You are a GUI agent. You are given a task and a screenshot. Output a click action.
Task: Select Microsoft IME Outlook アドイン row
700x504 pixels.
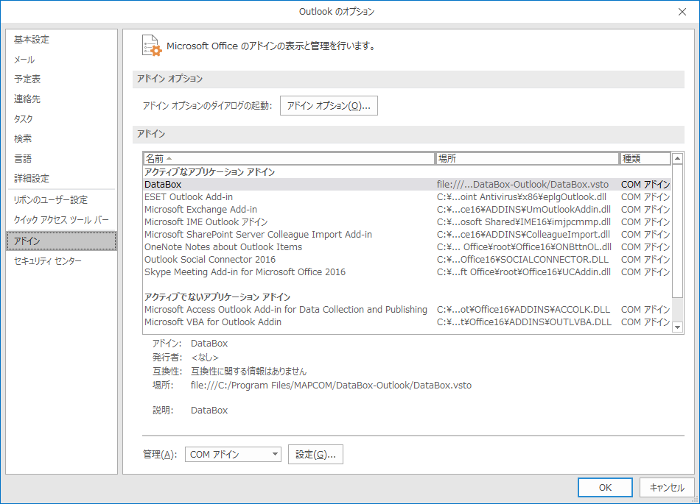tap(407, 222)
